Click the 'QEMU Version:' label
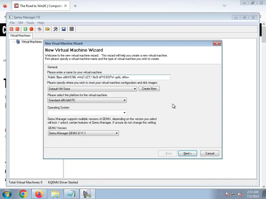Screen dimensions: 266x199 [57, 128]
